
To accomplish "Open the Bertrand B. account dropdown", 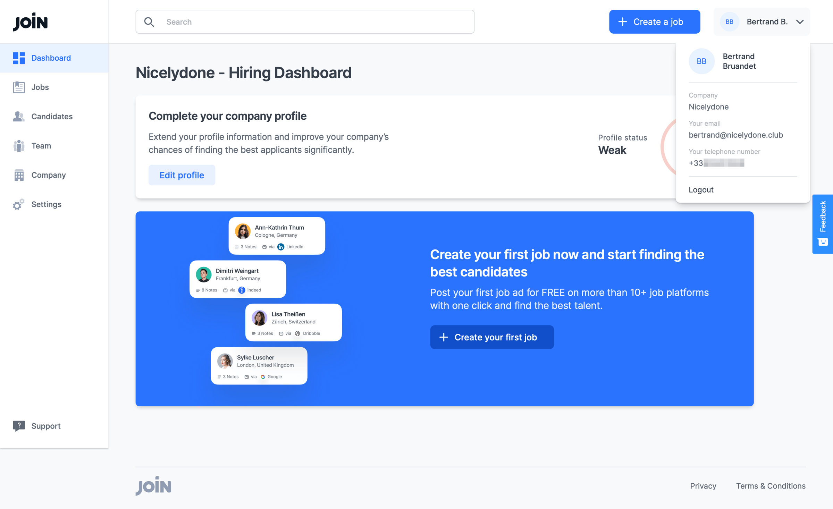I will [x=762, y=22].
